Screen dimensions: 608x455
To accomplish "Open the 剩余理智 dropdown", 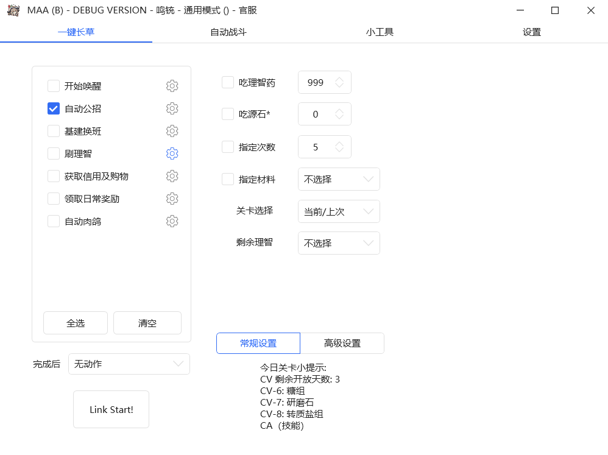I will pos(339,243).
